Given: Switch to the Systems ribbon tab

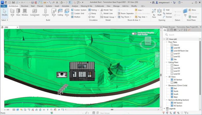Looking at the screenshot, I should [49, 6].
